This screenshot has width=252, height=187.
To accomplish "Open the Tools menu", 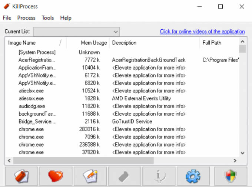I will 48,18.
